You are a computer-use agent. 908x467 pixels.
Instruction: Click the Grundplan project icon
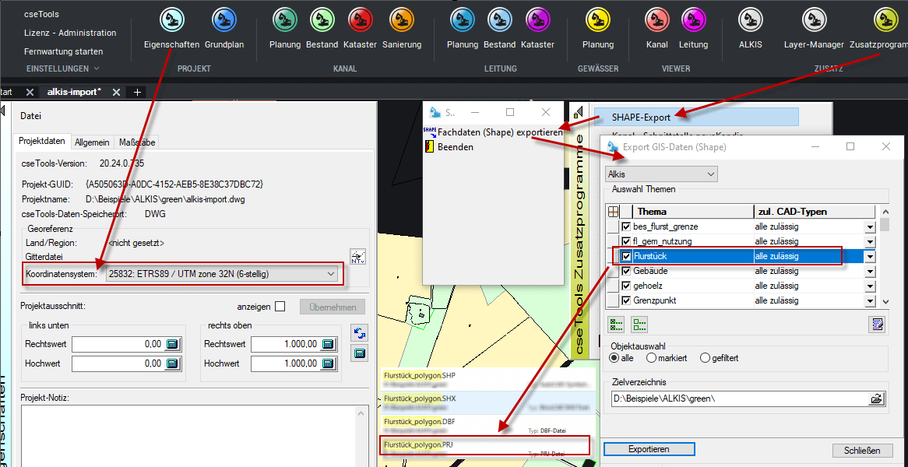pos(223,19)
